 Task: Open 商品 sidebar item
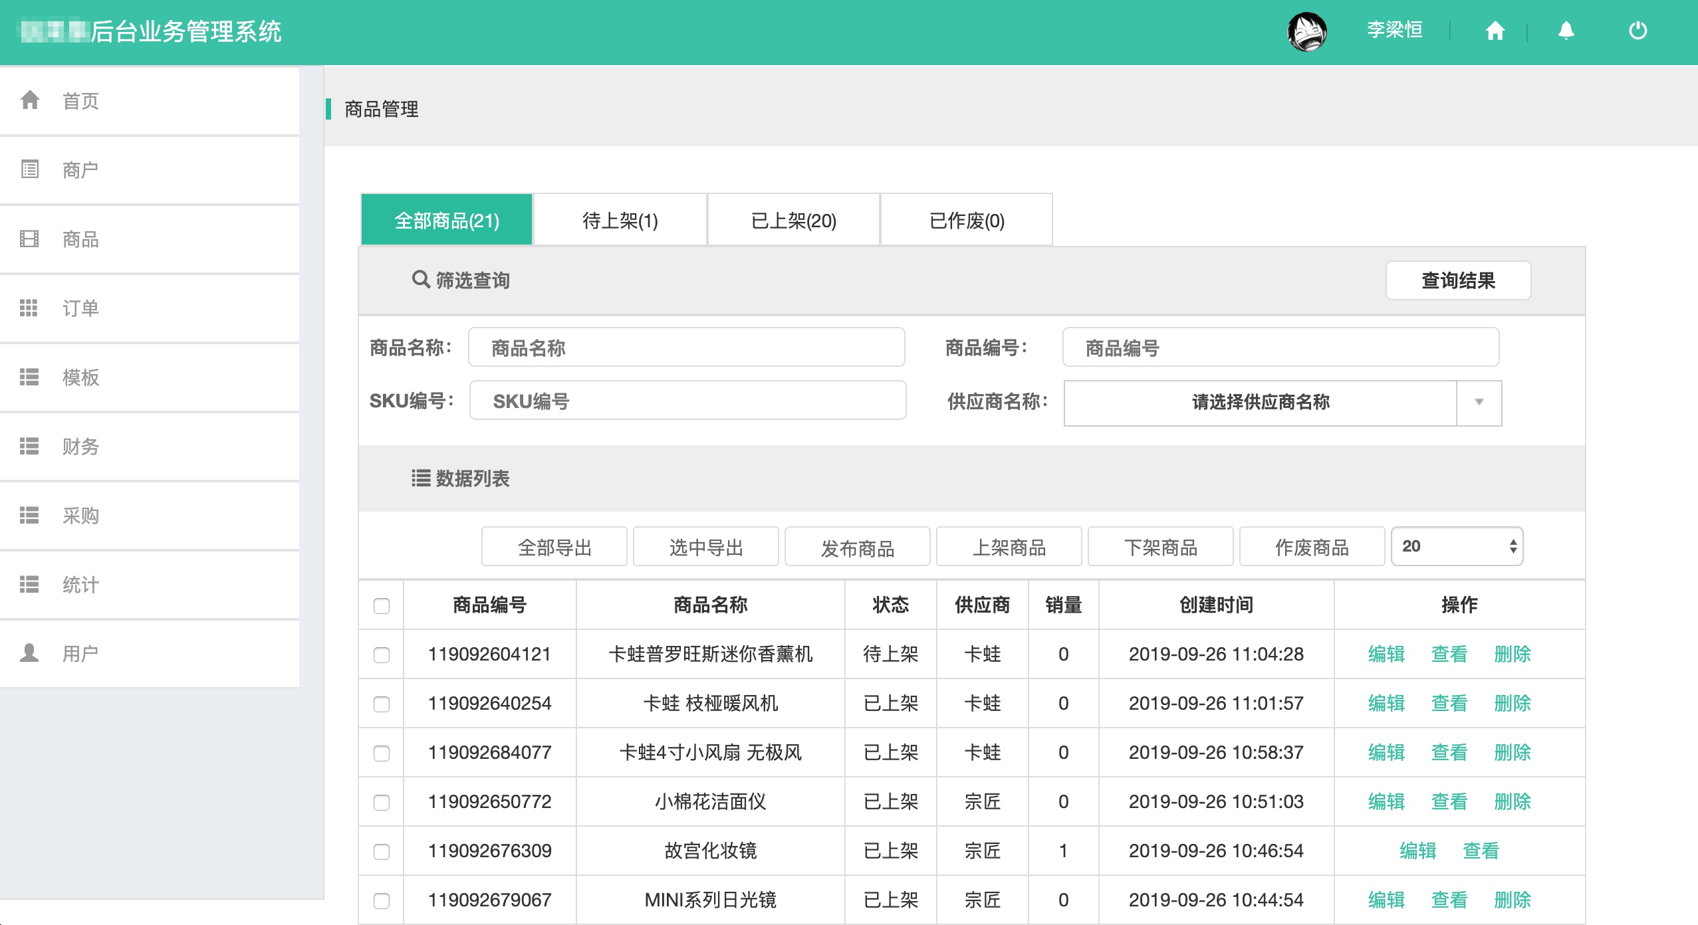(150, 239)
